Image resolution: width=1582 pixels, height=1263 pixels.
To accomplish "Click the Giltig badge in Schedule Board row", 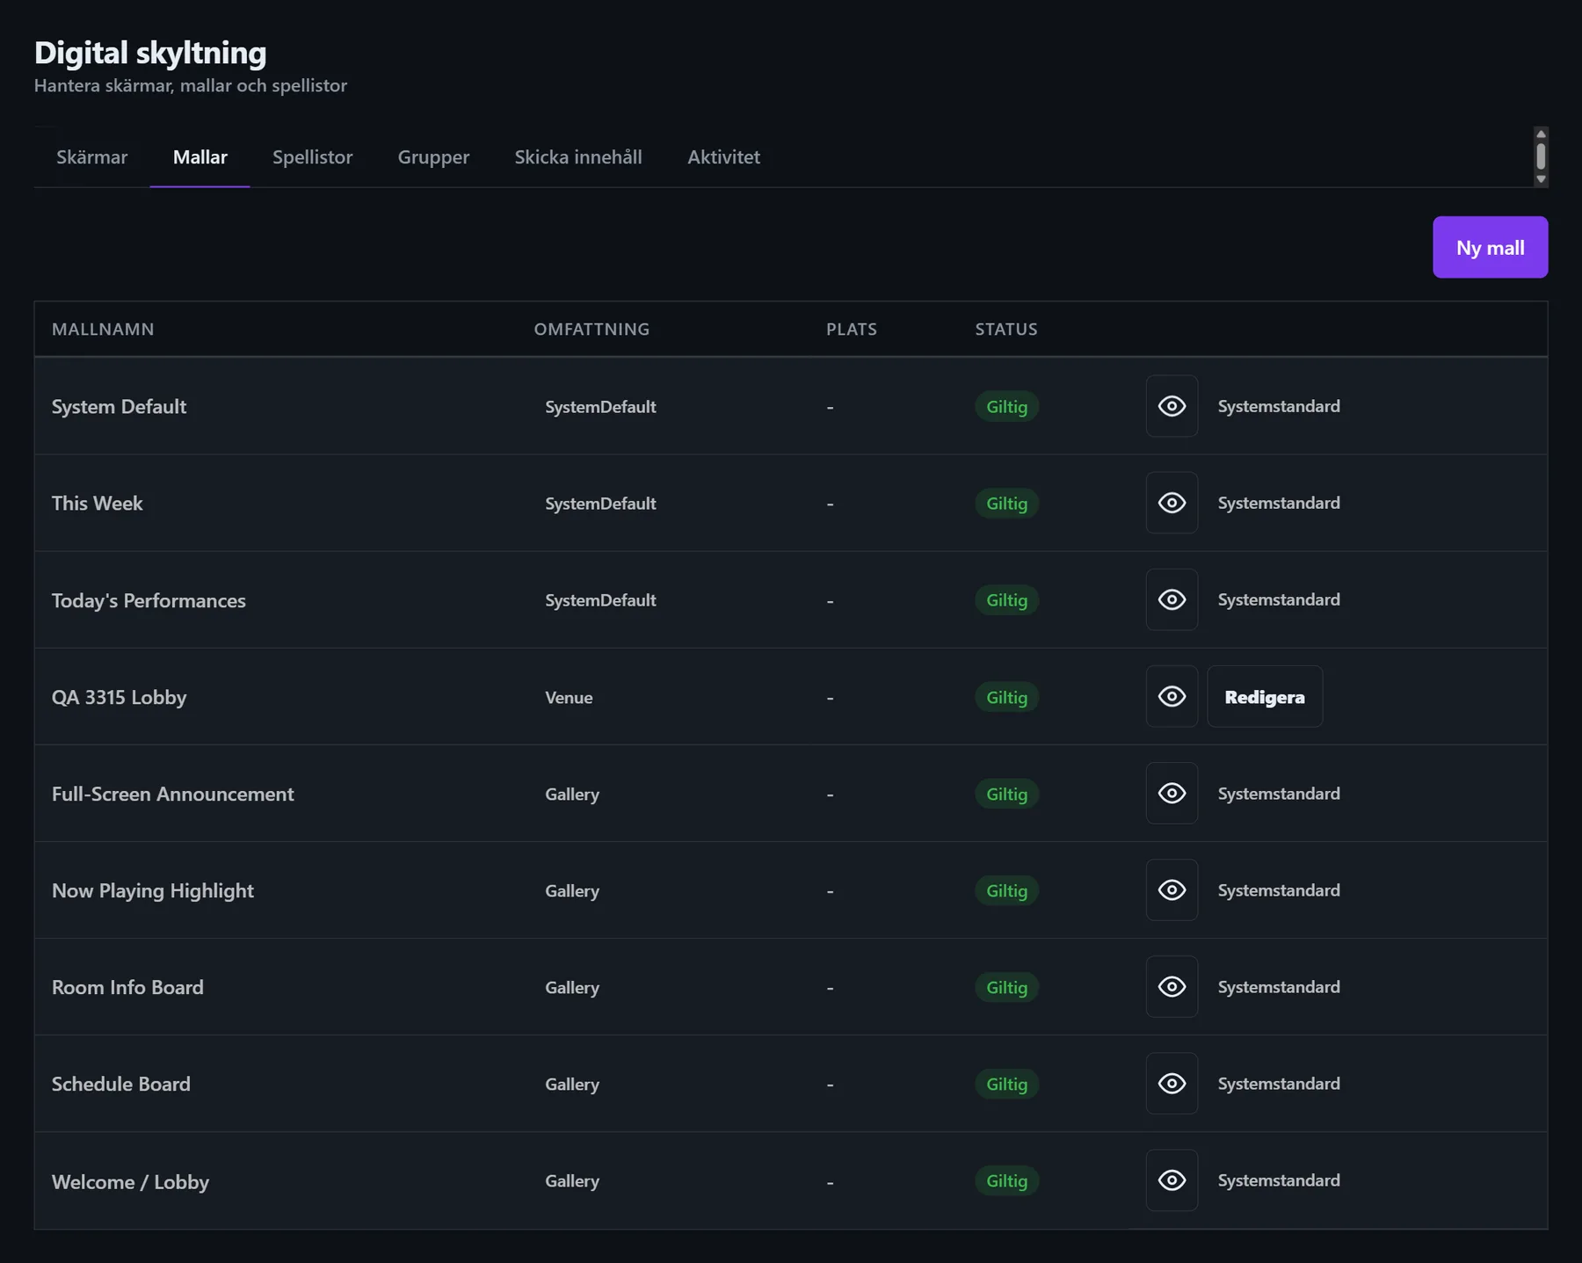I will click(x=1006, y=1084).
